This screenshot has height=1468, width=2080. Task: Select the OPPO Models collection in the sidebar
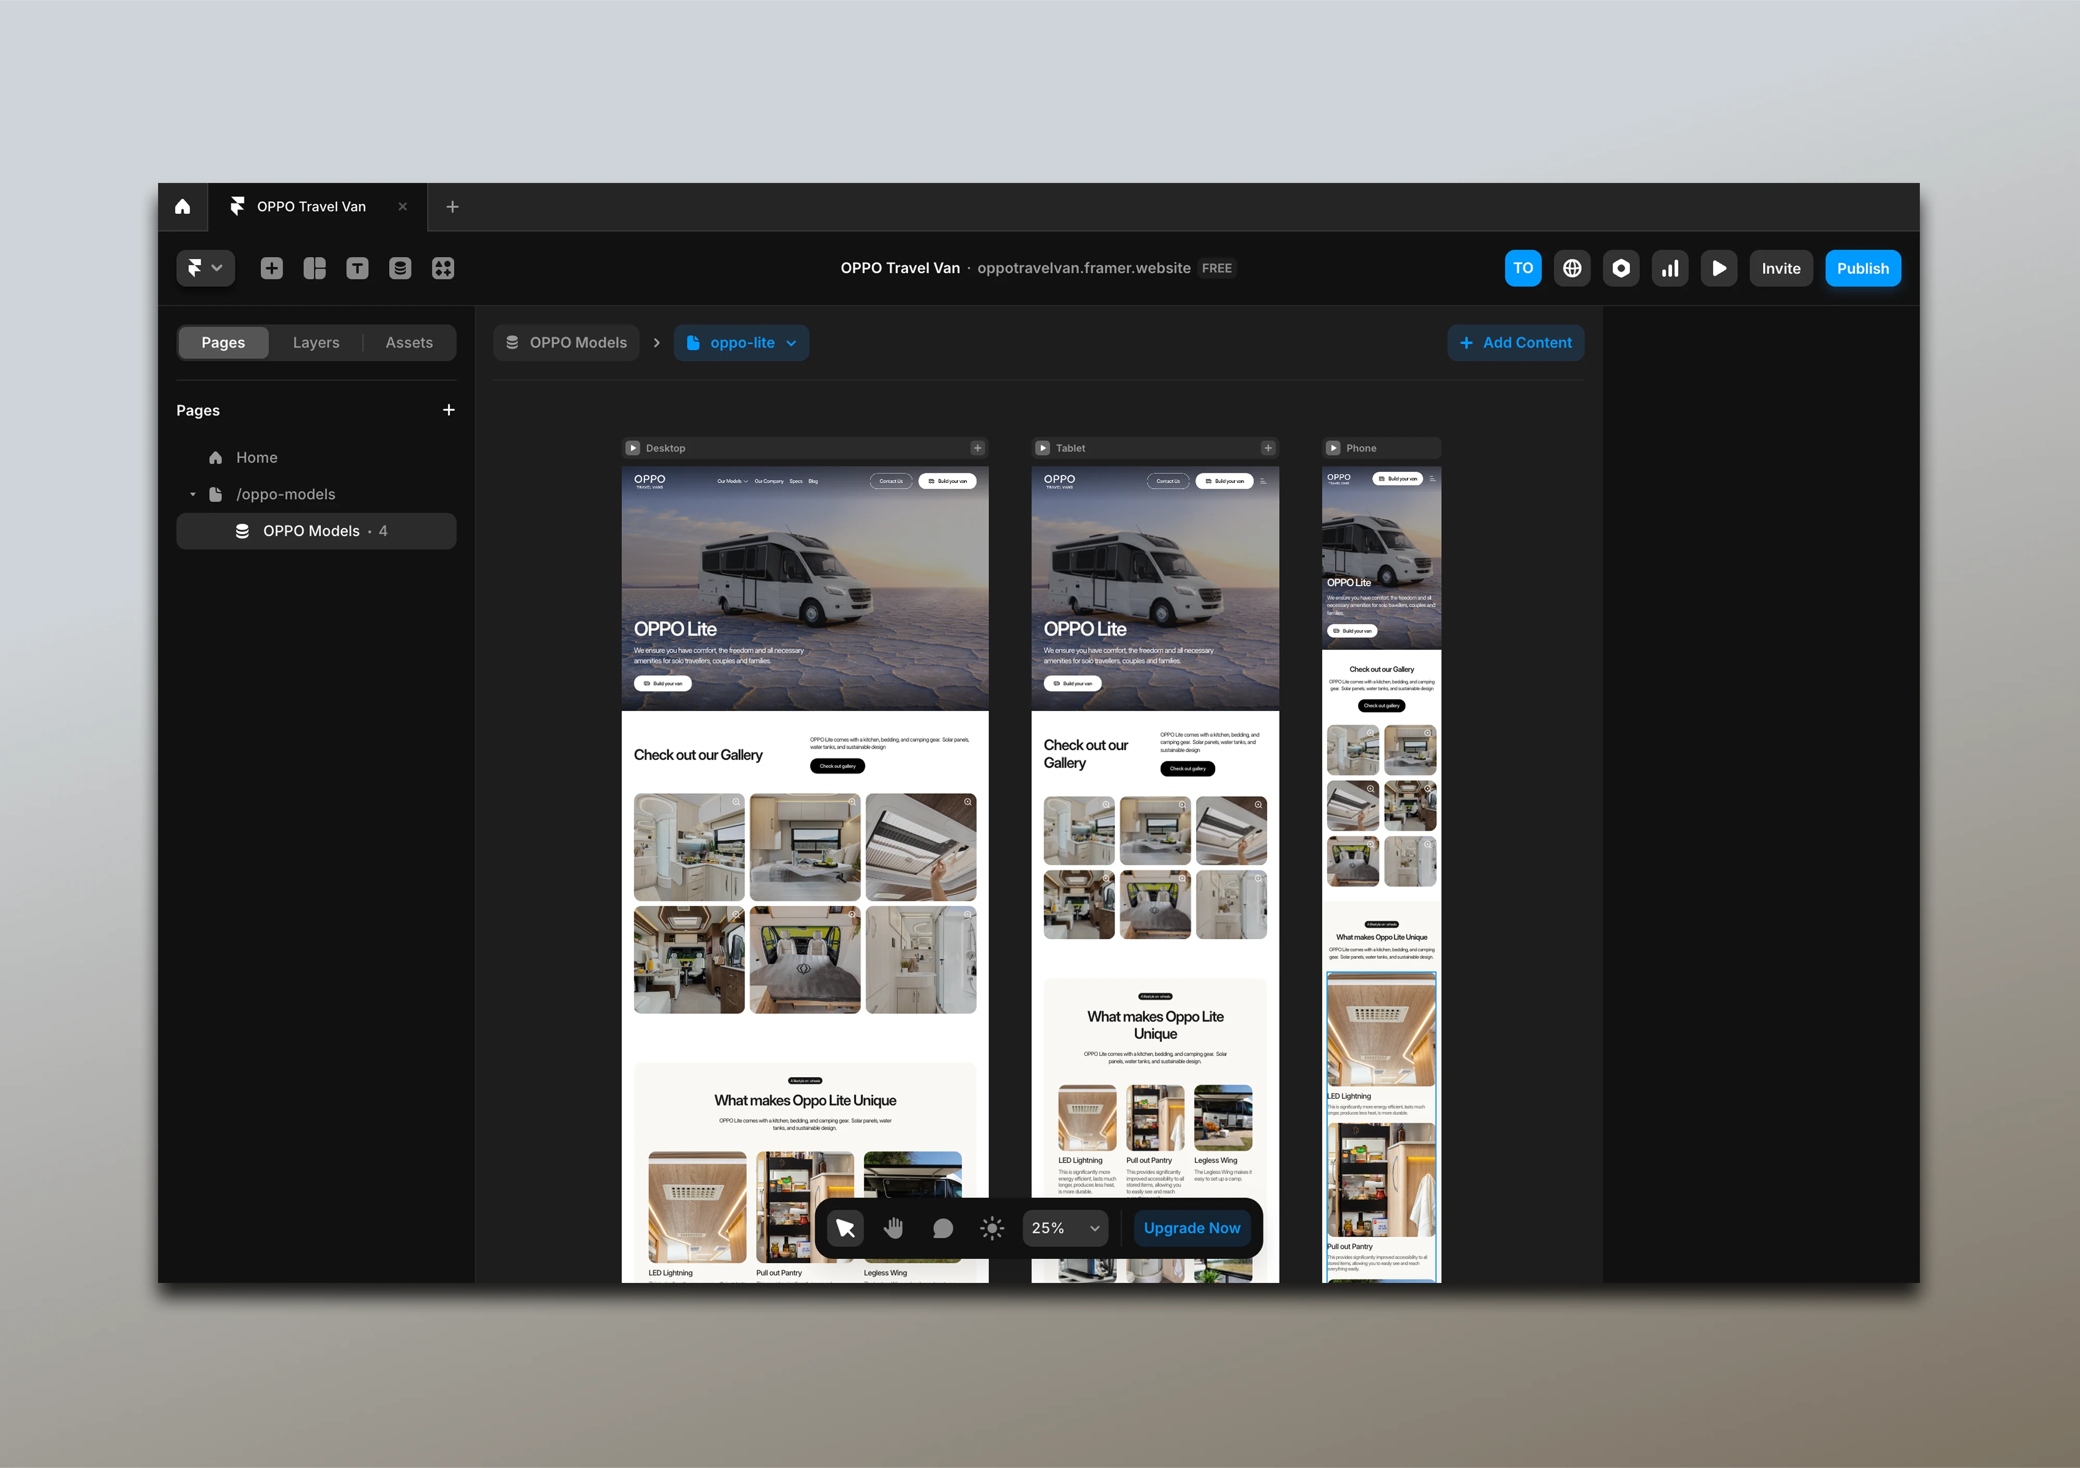point(311,531)
